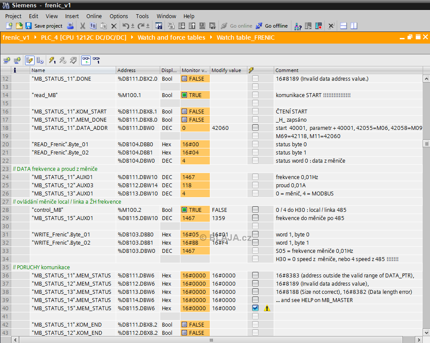Click the Insert row icon in watch toolbar

tap(7, 60)
